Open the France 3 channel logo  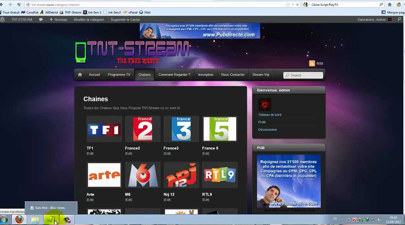(x=181, y=129)
